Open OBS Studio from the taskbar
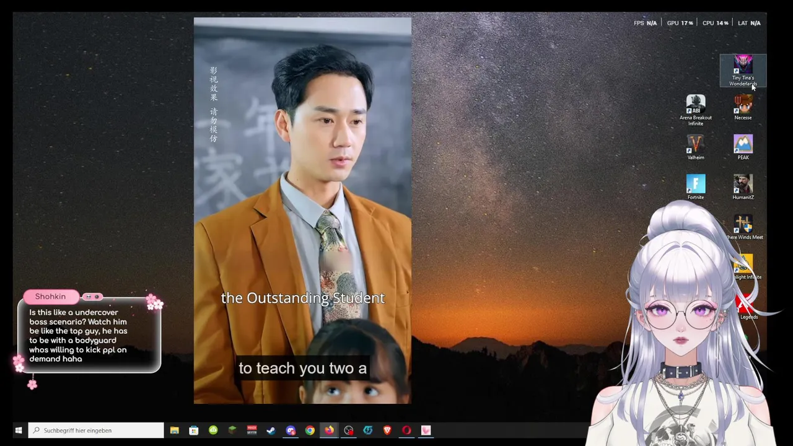Viewport: 793px width, 446px height. (x=349, y=430)
